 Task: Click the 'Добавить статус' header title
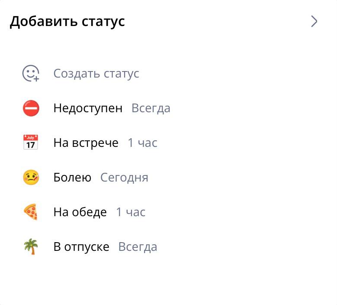(67, 21)
